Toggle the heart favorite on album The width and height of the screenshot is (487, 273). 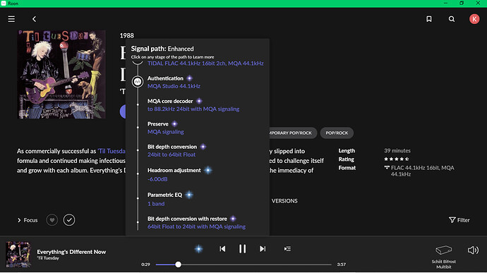(52, 220)
